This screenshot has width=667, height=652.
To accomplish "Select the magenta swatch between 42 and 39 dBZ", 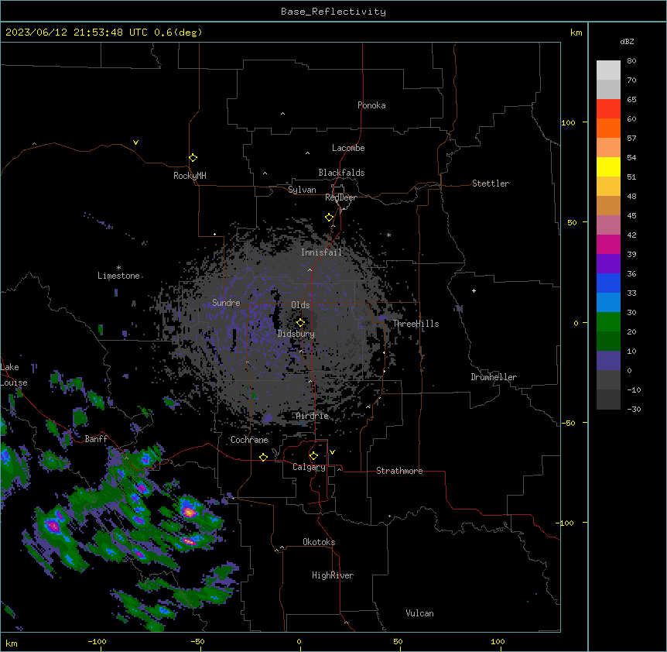I will pos(608,244).
